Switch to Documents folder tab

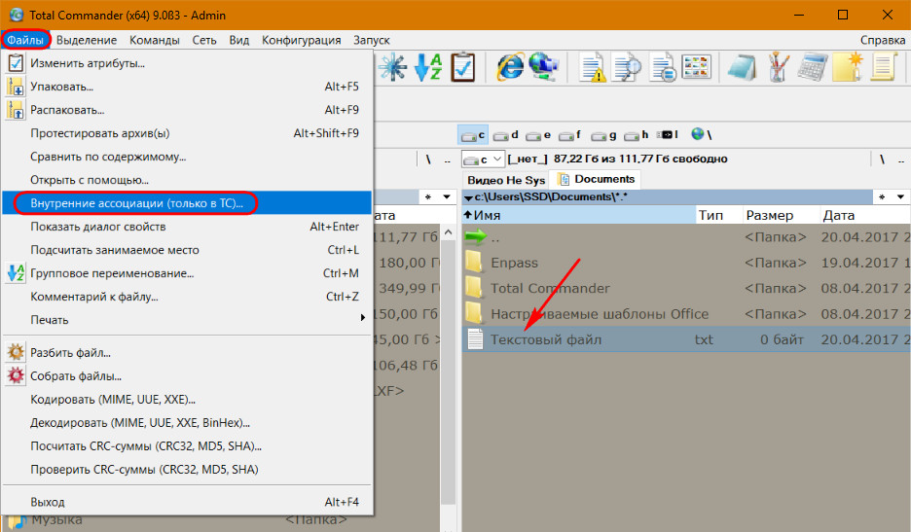click(x=597, y=180)
